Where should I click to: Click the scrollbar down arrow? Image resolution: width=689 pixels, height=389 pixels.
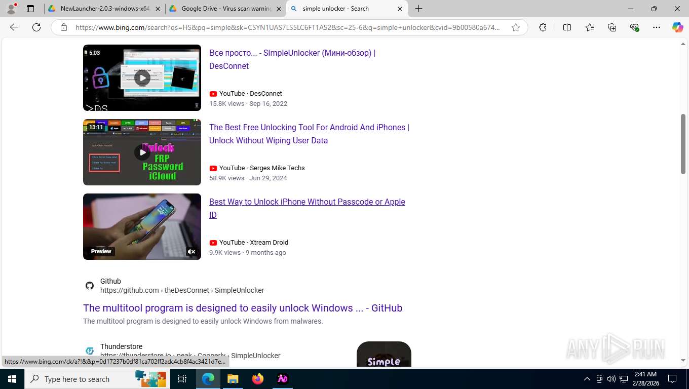[x=683, y=360]
